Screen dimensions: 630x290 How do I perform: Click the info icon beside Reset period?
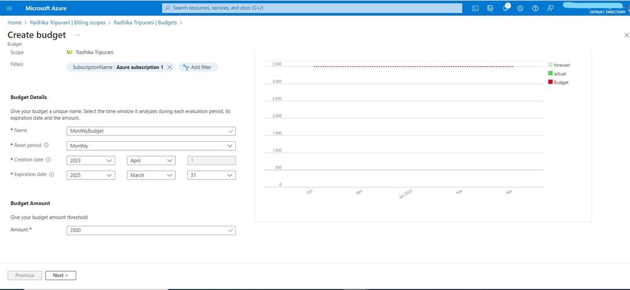(x=46, y=146)
